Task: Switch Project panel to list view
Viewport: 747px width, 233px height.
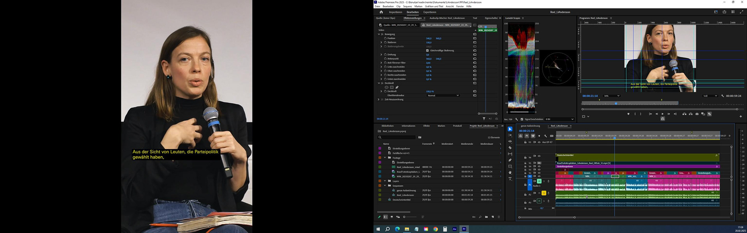Action: pyautogui.click(x=386, y=217)
